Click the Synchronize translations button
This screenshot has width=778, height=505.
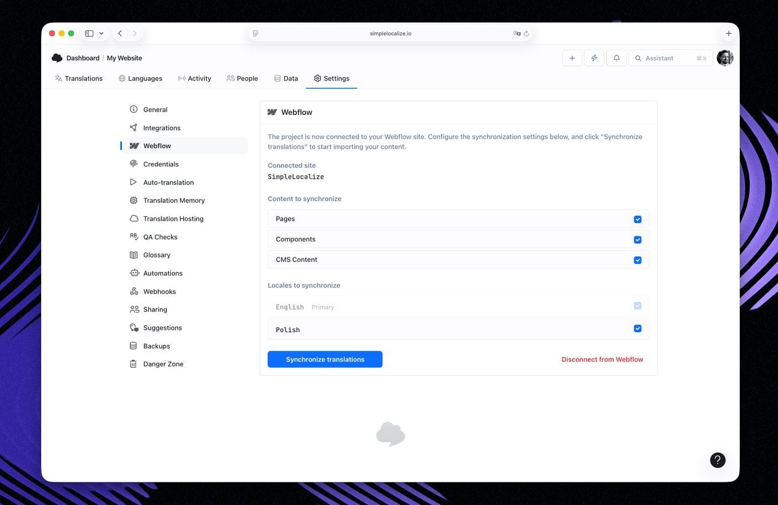tap(325, 359)
